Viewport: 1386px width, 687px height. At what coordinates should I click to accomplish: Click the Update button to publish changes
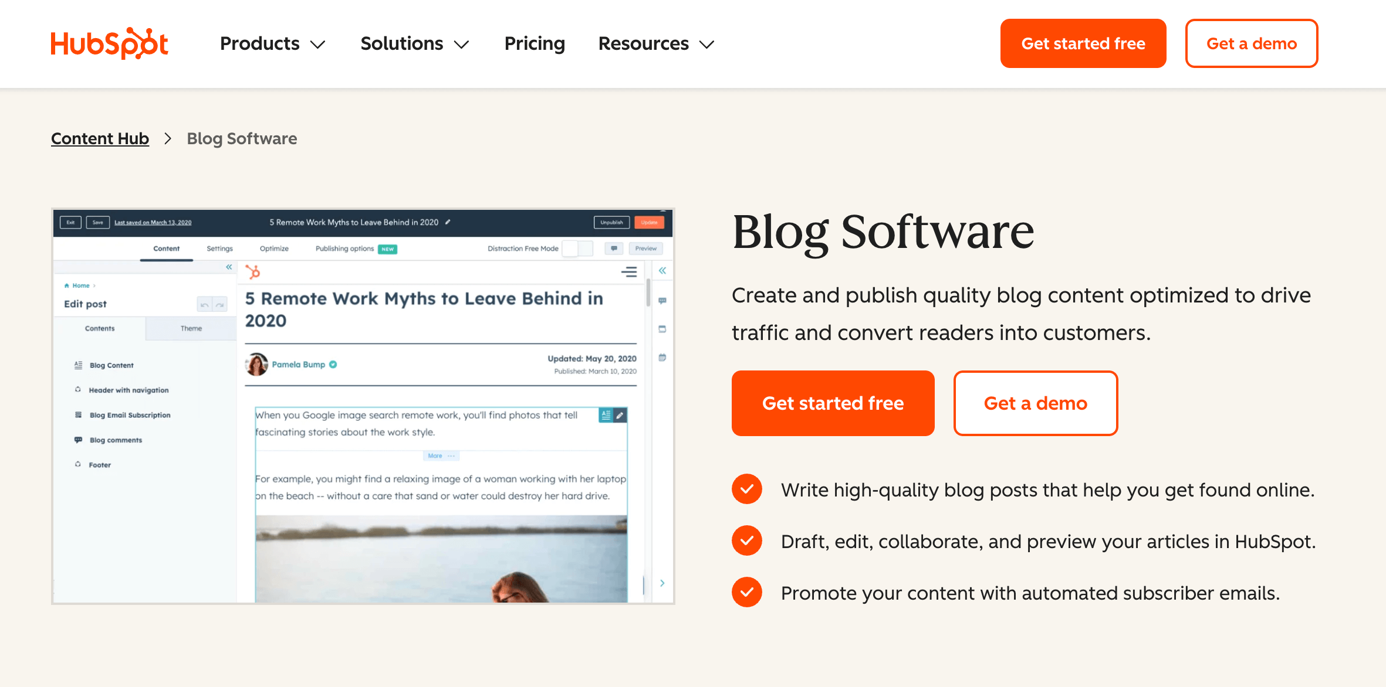point(649,222)
